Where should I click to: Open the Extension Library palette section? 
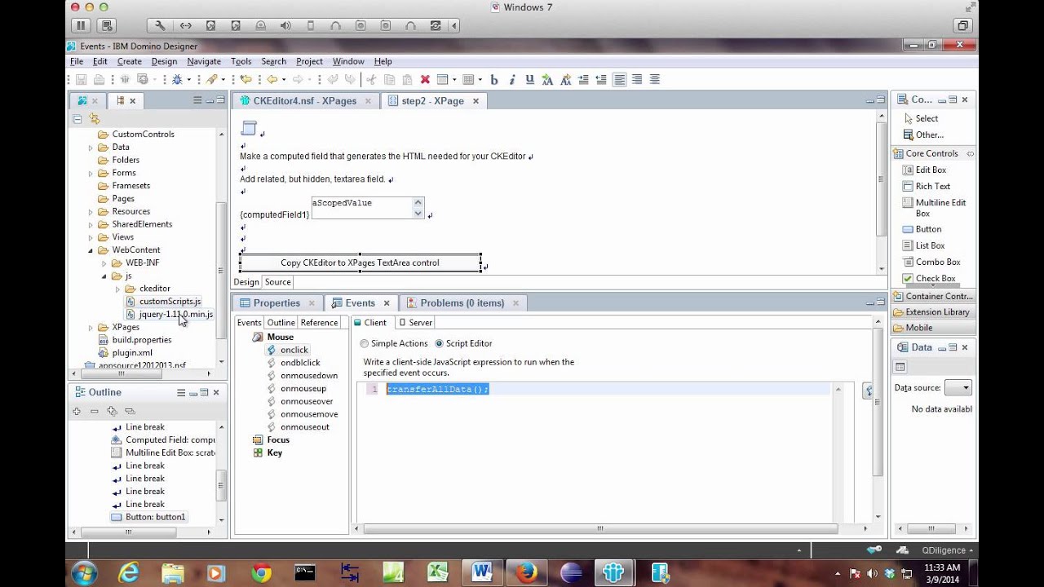(932, 311)
